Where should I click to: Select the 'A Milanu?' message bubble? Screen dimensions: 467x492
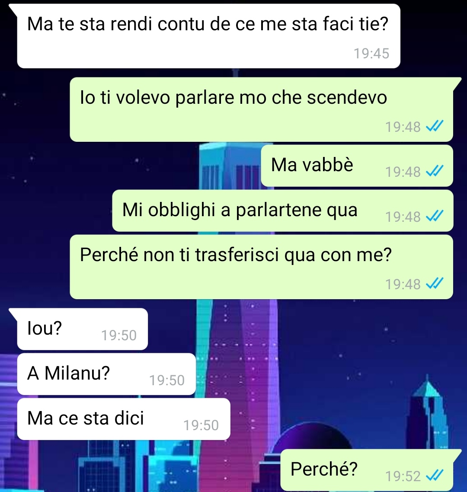click(106, 374)
